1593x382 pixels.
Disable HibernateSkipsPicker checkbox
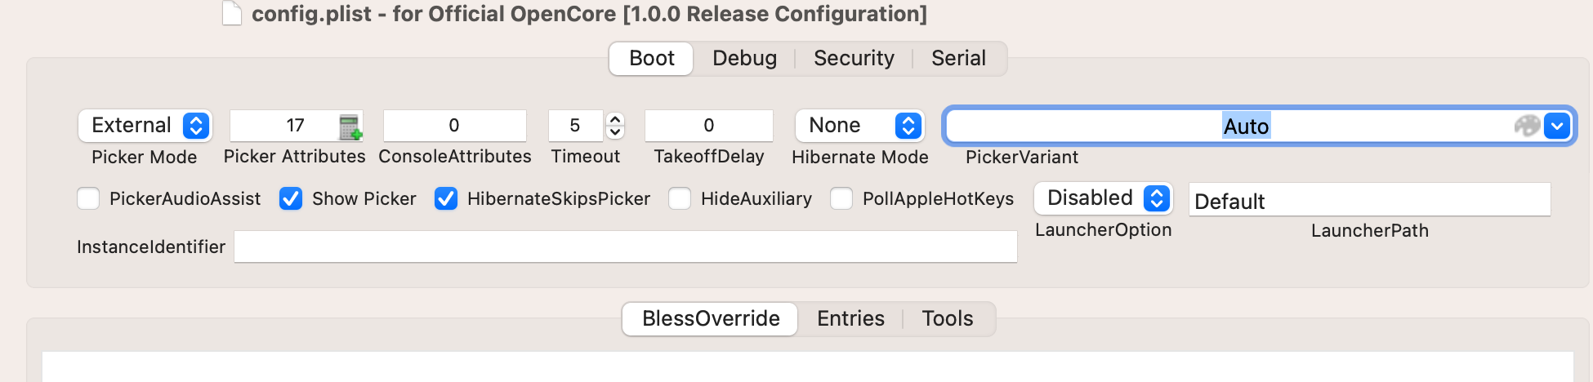point(446,198)
